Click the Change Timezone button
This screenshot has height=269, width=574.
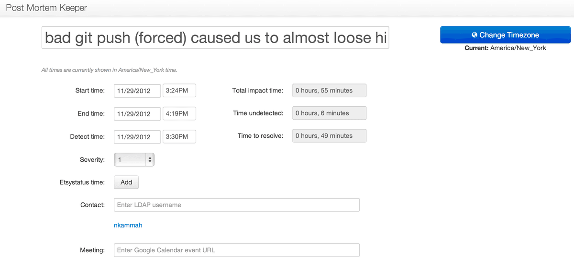click(x=505, y=35)
